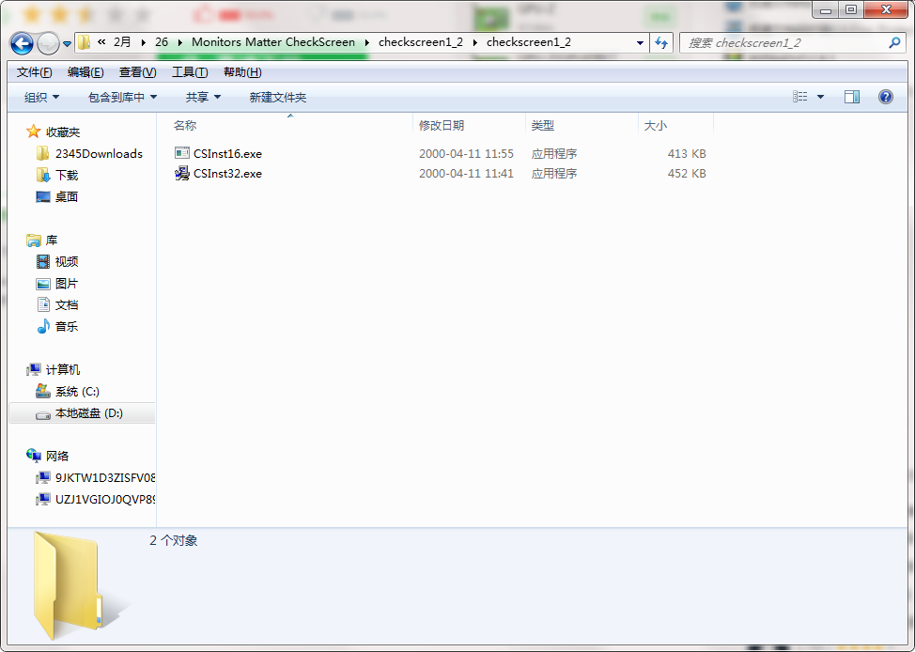The image size is (915, 652).
Task: Open the 图片 library
Action: (66, 283)
